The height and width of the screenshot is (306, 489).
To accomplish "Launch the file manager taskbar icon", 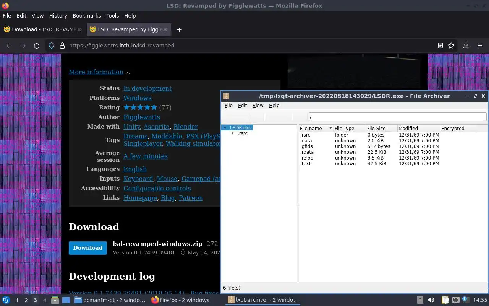I will point(55,300).
